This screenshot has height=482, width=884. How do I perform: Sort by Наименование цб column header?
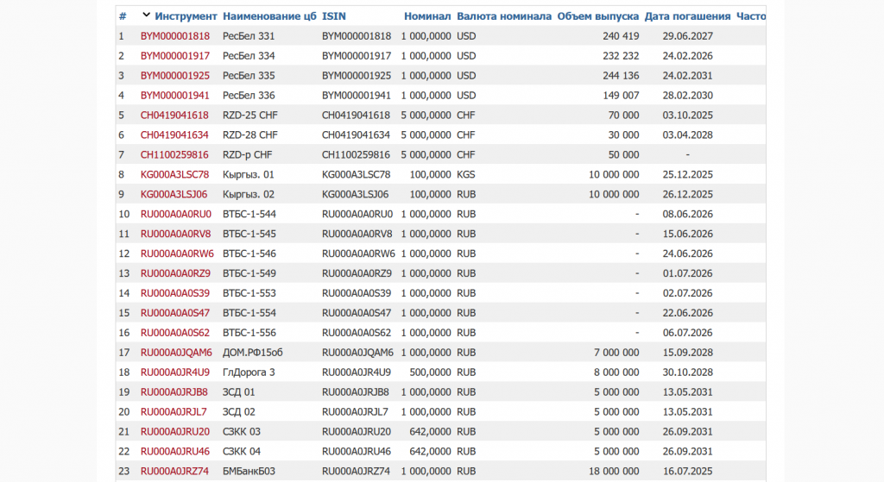pyautogui.click(x=269, y=16)
